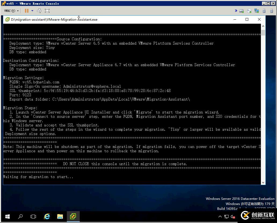Click the SSL thumbprint value line
This screenshot has height=223, width=277.
[90, 91]
